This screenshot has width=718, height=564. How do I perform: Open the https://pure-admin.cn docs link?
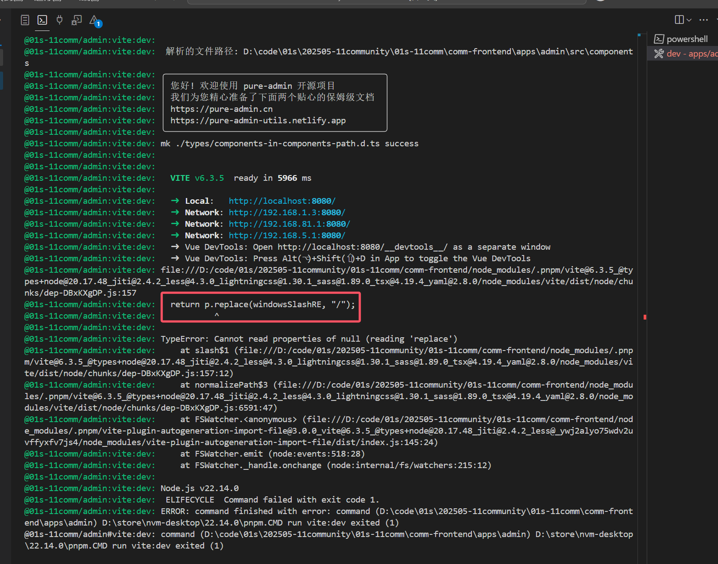[x=221, y=109]
